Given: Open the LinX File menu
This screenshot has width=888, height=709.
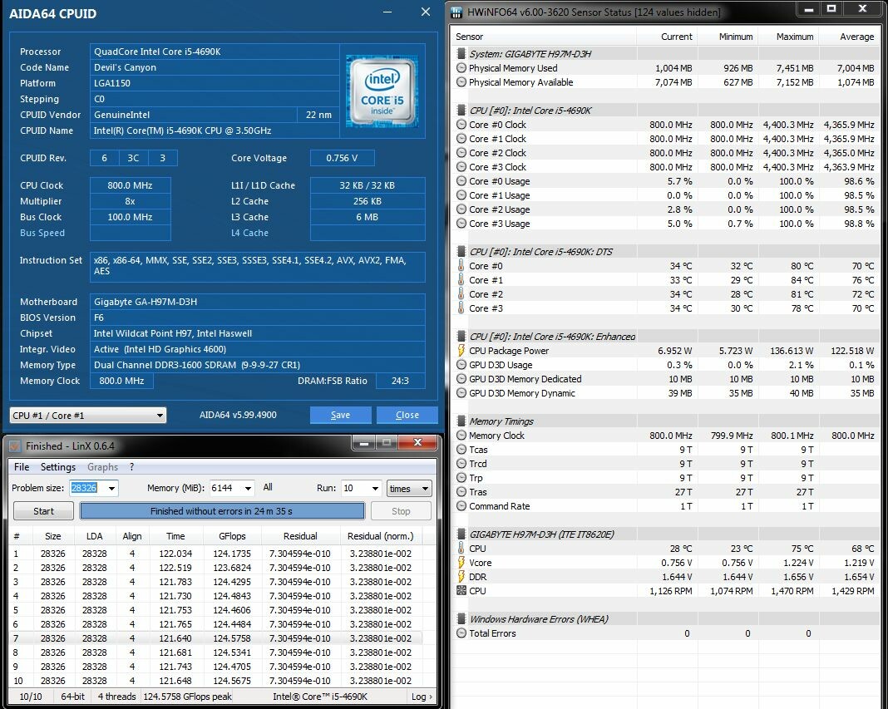Looking at the screenshot, I should (x=22, y=466).
